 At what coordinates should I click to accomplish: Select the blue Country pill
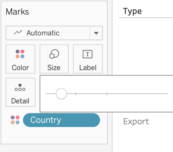tap(61, 120)
